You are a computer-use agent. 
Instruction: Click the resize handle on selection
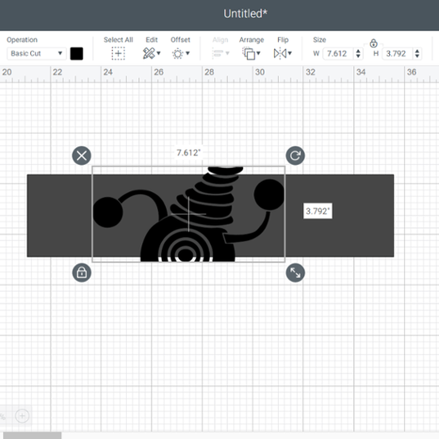tap(296, 273)
